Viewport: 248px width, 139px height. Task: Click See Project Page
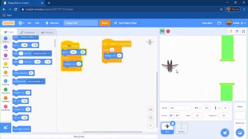tap(126, 23)
